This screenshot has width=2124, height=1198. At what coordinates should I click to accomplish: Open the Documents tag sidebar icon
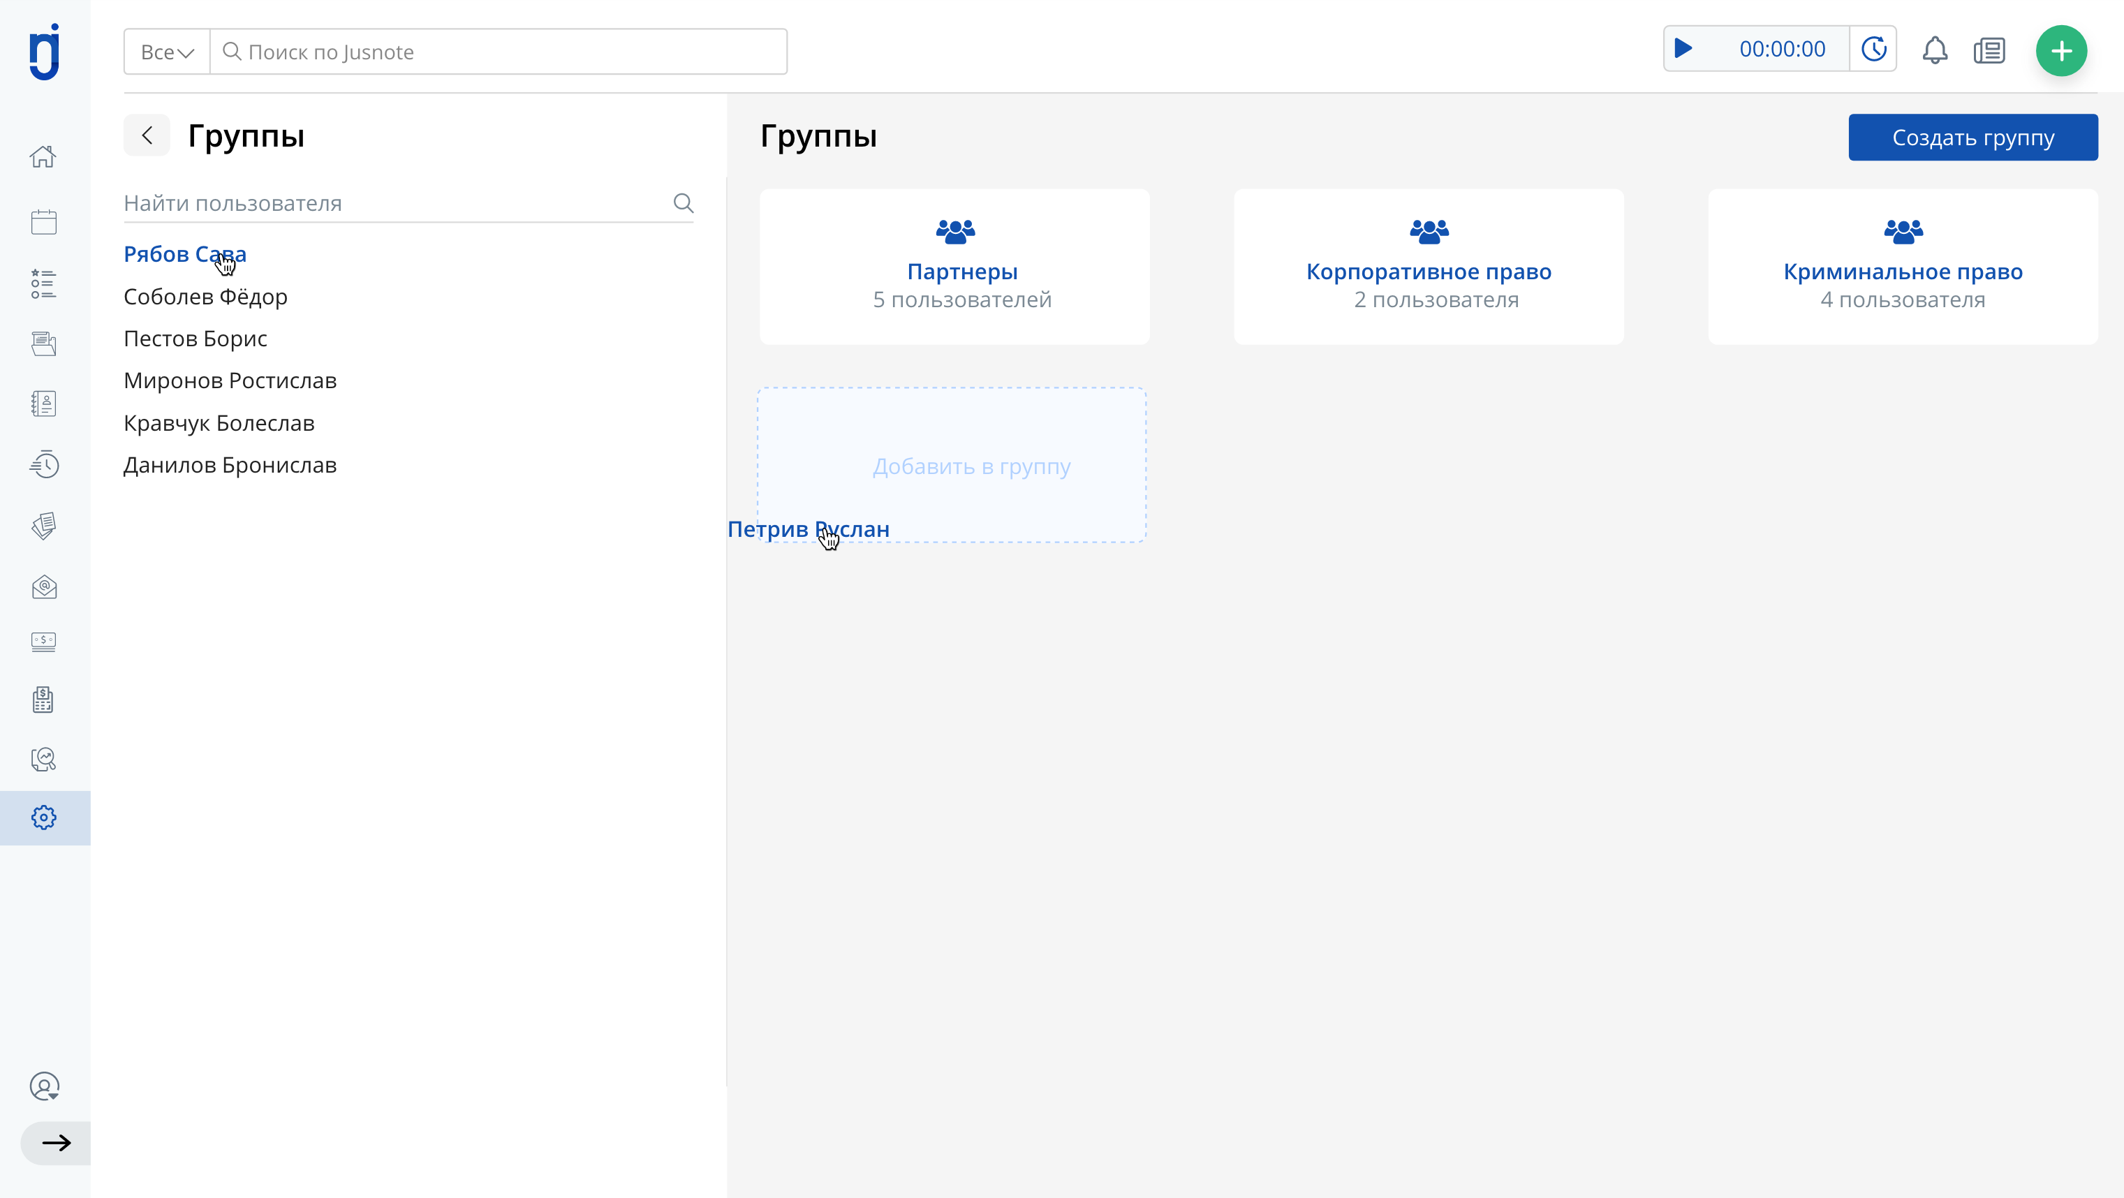click(44, 526)
